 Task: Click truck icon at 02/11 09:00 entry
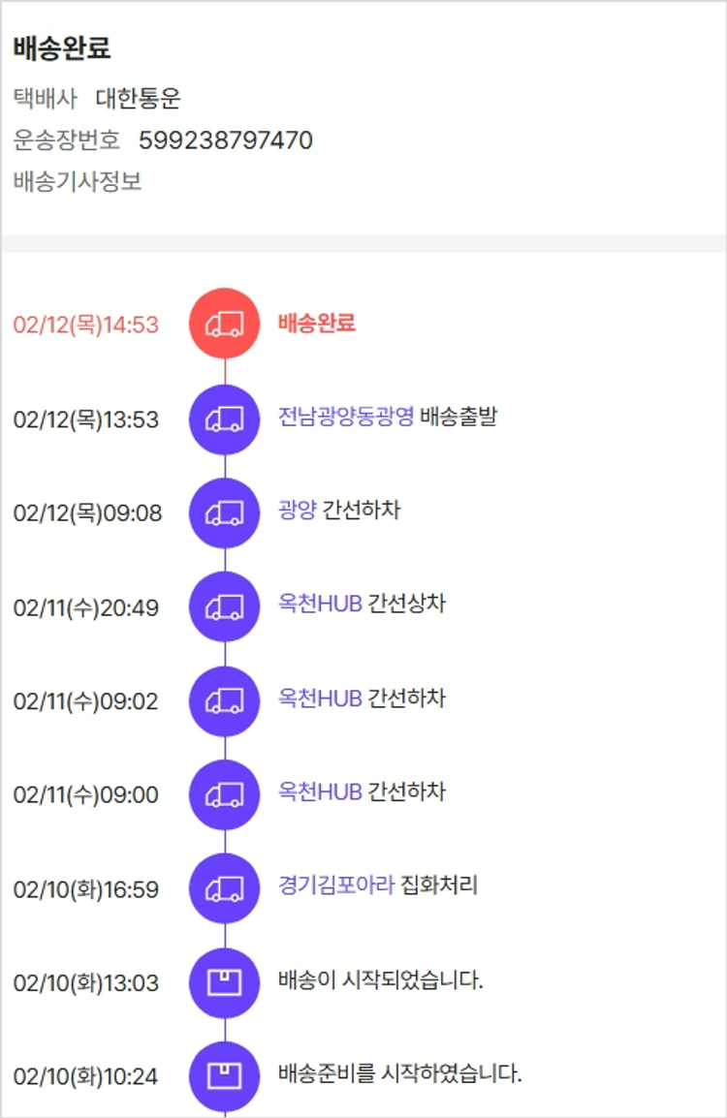point(224,794)
